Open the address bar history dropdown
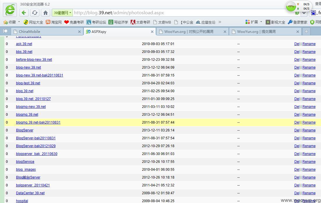This screenshot has width=321, height=203. point(304,13)
